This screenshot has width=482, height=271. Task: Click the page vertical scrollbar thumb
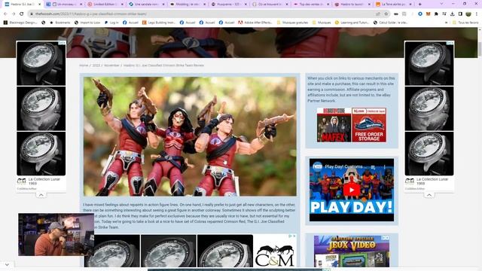tap(480, 49)
